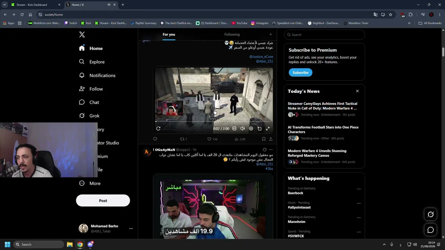Screen dimensions: 445x250
Task: Toggle picture-in-picture on the video
Action: click(x=259, y=128)
